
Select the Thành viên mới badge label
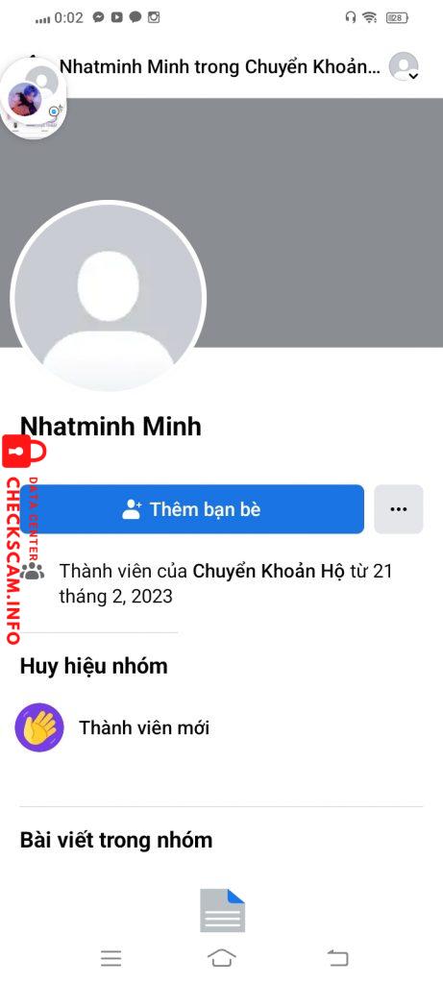pos(144,728)
